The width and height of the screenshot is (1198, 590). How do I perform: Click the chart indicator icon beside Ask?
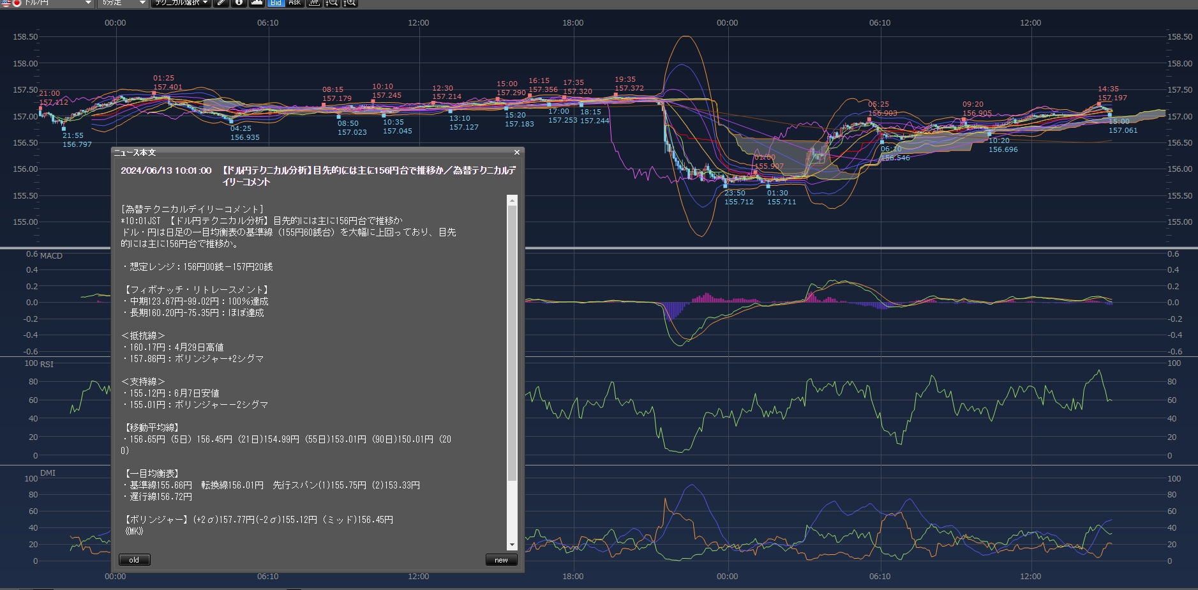(x=313, y=3)
